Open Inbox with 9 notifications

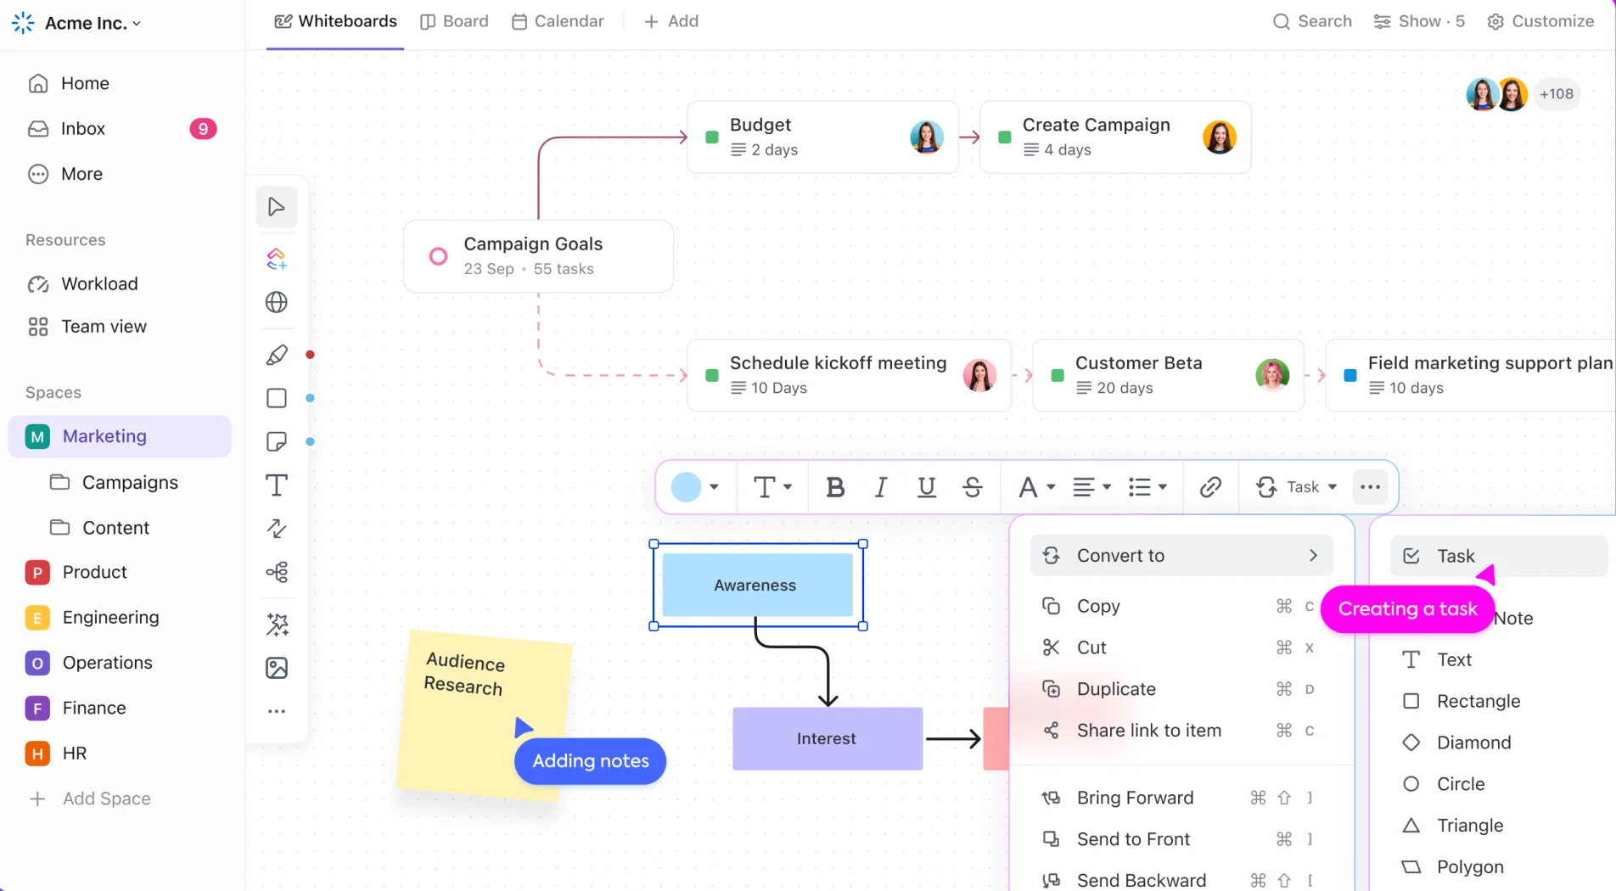click(x=121, y=129)
